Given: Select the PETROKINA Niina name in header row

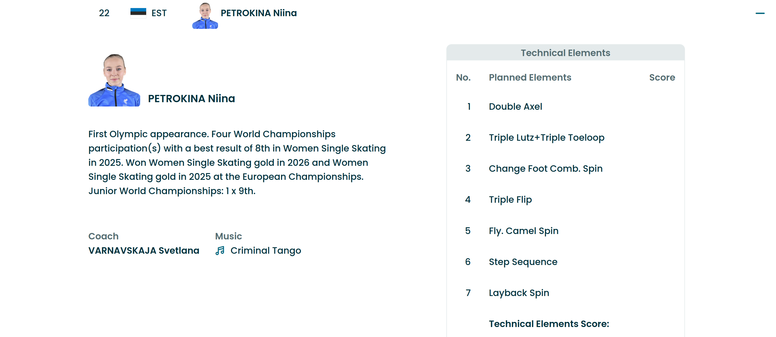Looking at the screenshot, I should point(259,13).
